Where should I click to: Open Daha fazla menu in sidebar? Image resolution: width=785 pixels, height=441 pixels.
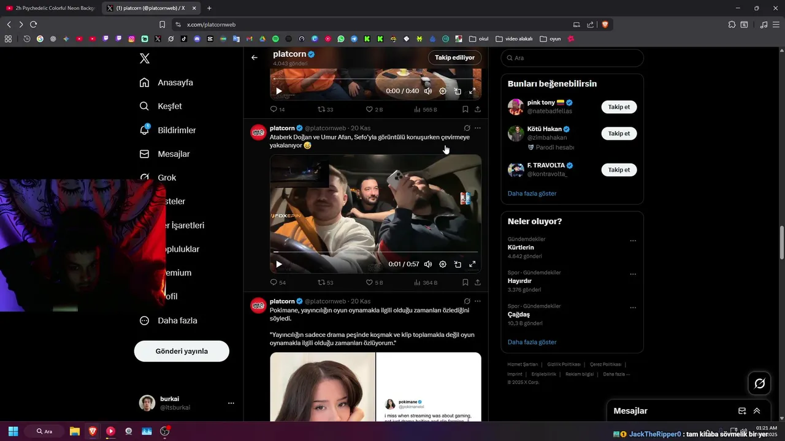pyautogui.click(x=168, y=320)
